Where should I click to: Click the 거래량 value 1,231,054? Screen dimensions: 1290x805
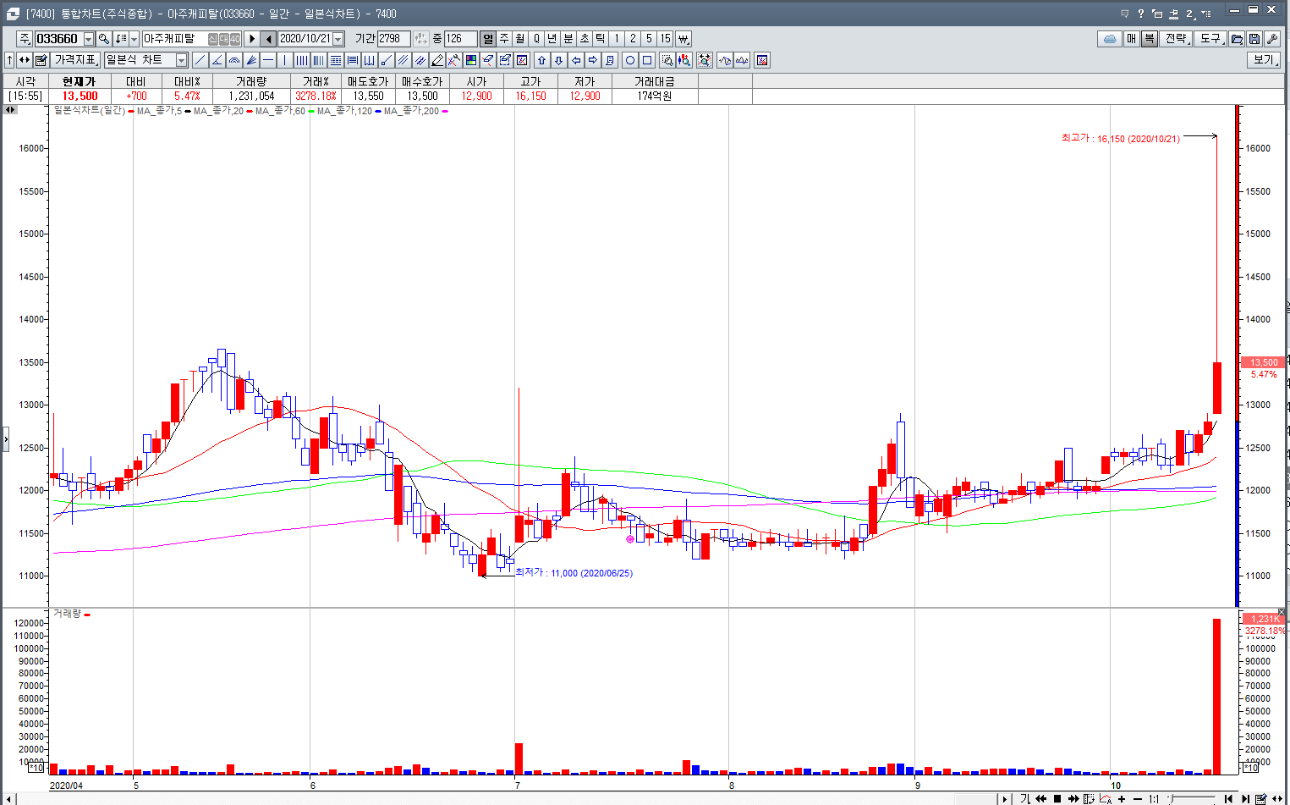coord(251,96)
